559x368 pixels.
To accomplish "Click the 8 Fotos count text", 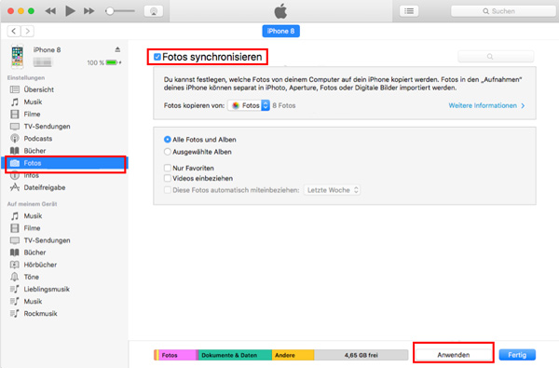I will [284, 105].
